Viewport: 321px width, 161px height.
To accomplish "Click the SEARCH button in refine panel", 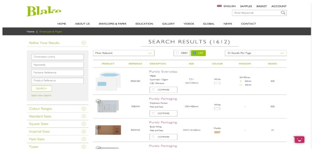I will tap(42, 89).
